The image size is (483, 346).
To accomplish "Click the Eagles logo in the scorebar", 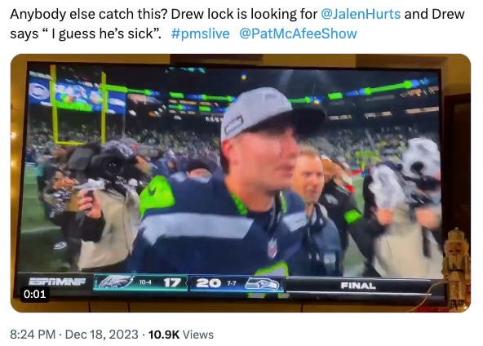I will coord(114,282).
